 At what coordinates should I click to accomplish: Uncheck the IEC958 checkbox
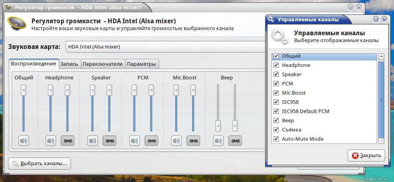click(276, 102)
